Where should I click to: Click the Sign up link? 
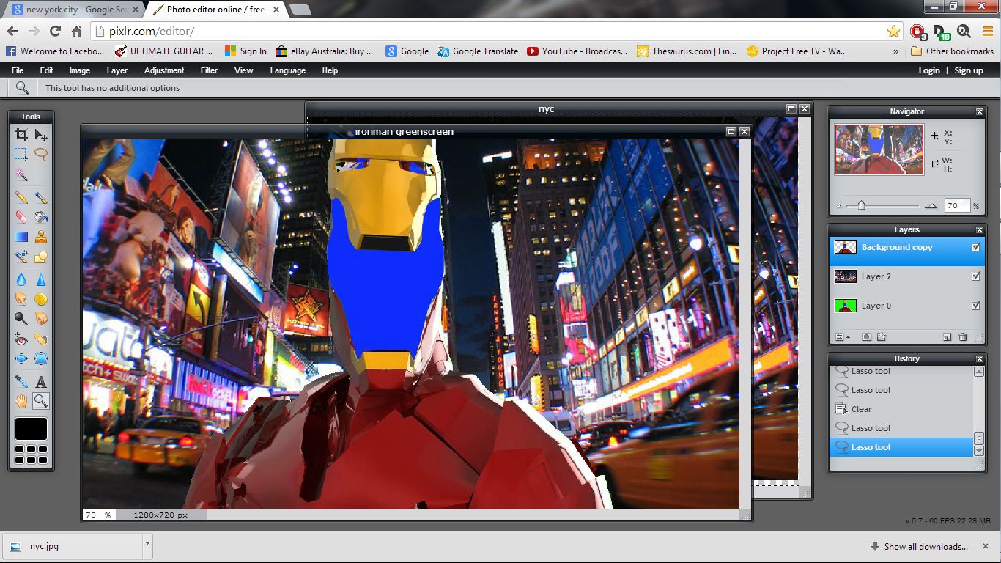969,70
